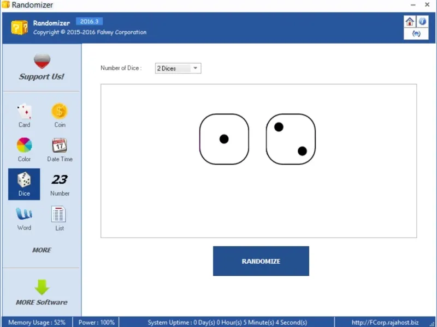Open the Card randomizer
This screenshot has width=437, height=327.
(x=24, y=116)
